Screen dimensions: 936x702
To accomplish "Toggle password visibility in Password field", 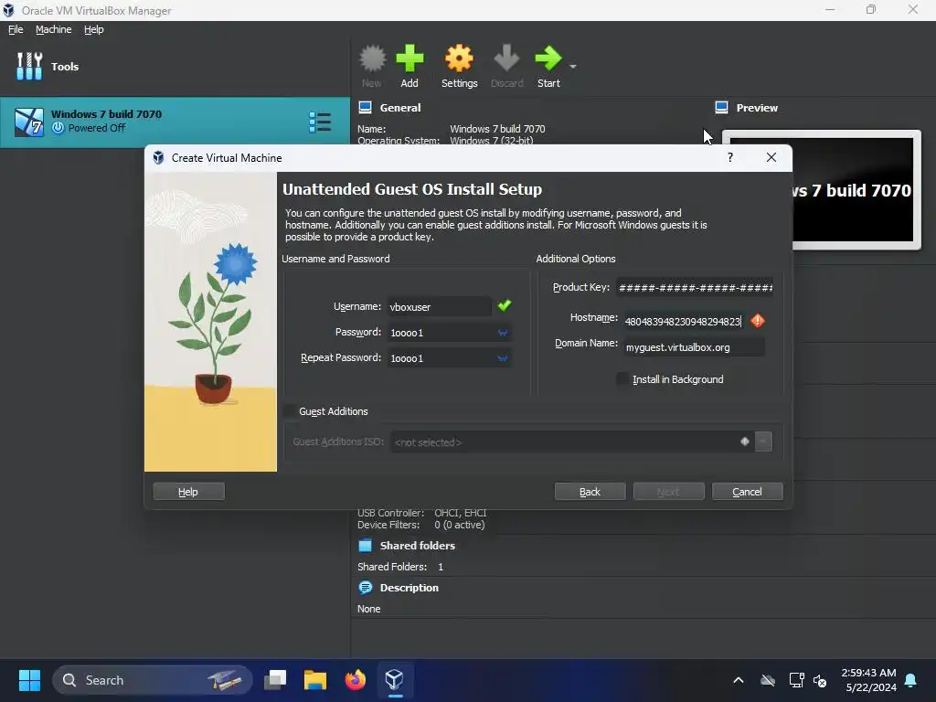I will tap(503, 333).
